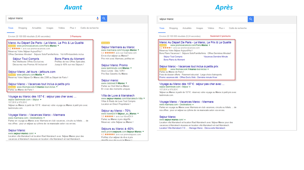
Task: Open Thomas Cook 'Vacances tout inclus' ad in Après
Action: 189,66
